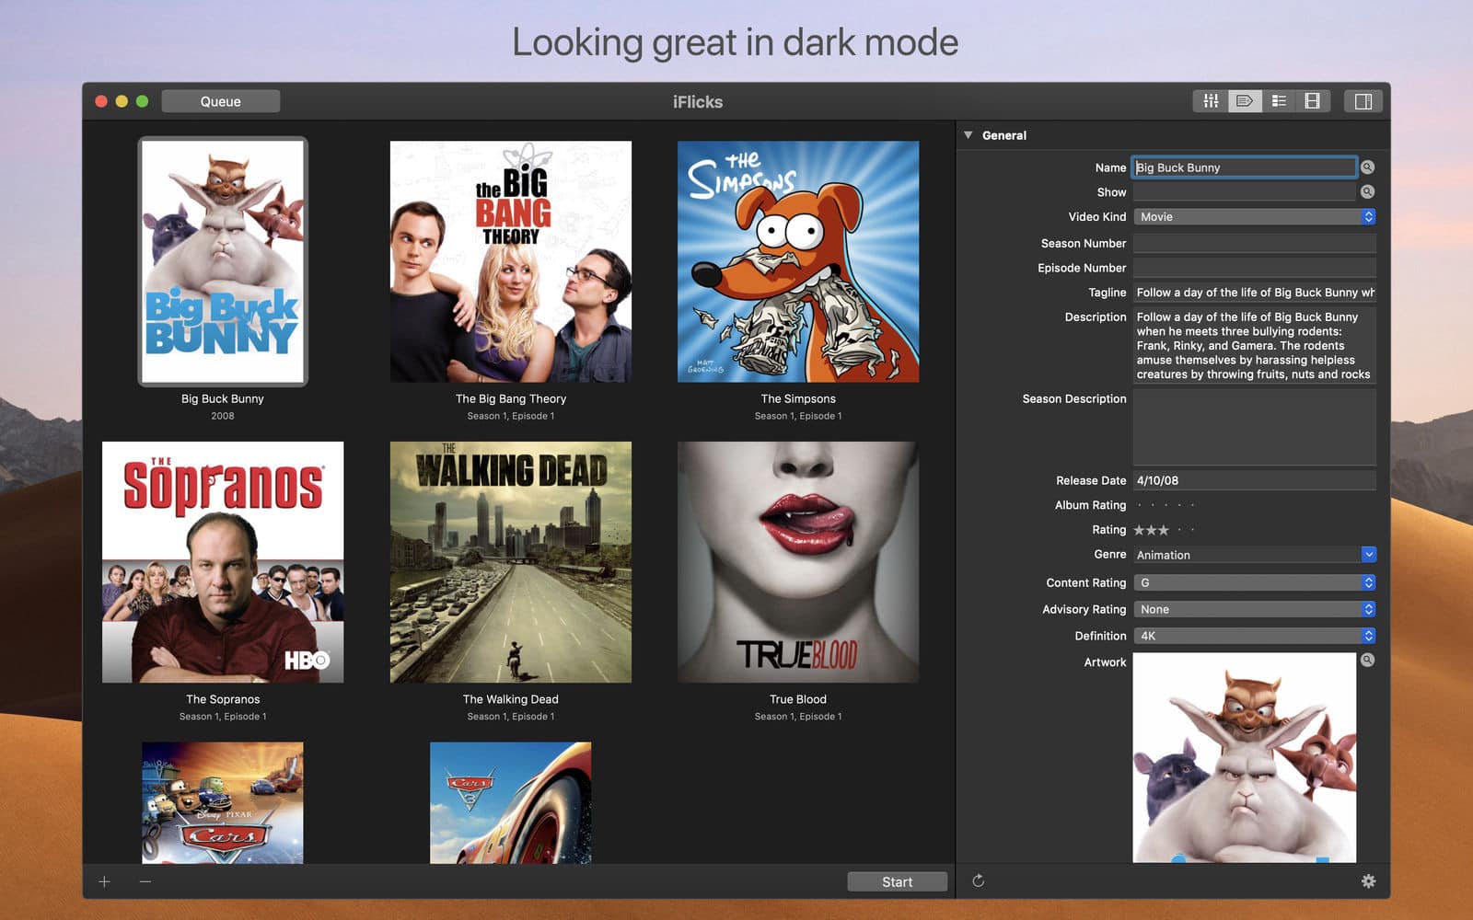Open the filmstrip video tab icon
1473x920 pixels.
1313,101
